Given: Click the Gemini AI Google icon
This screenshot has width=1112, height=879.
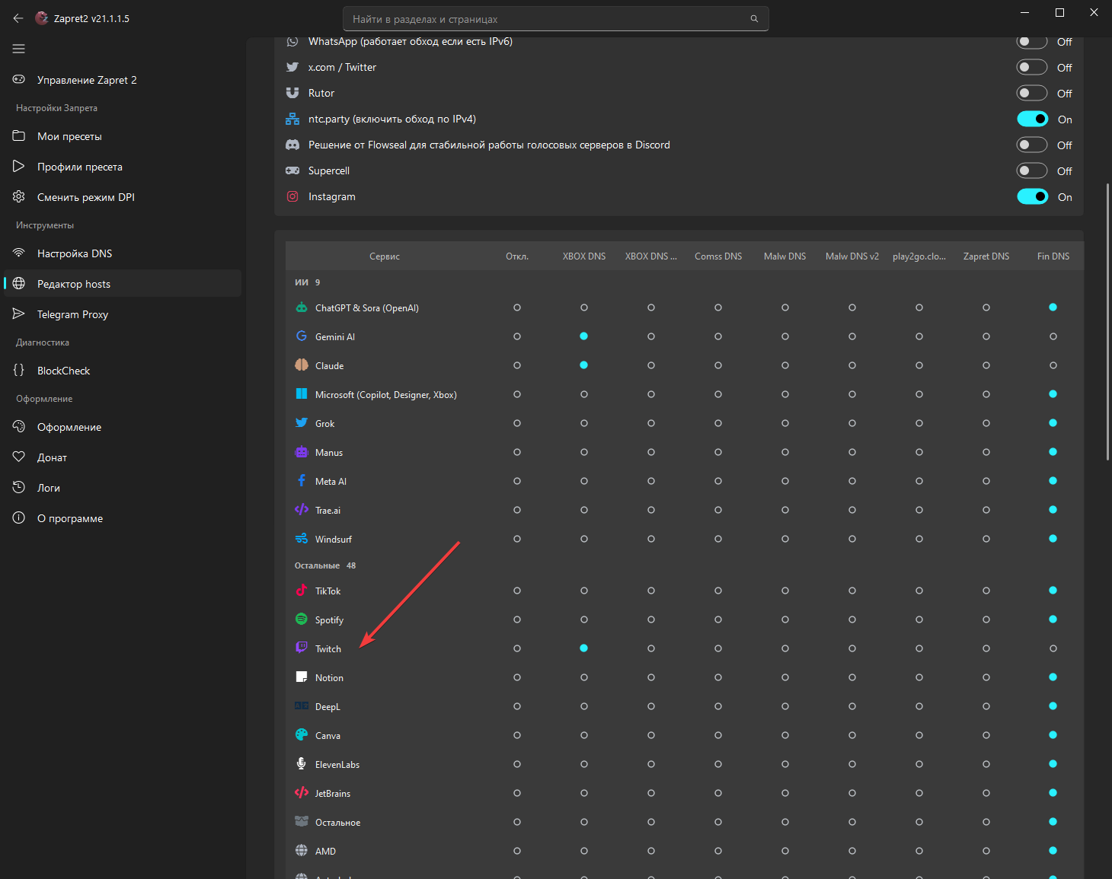Looking at the screenshot, I should pyautogui.click(x=302, y=336).
